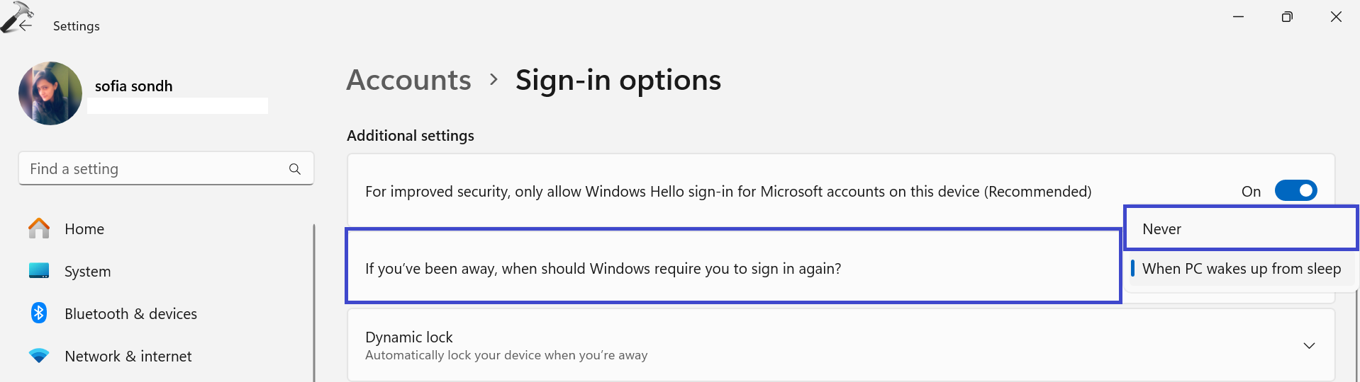Turn off Windows Hello sign-in only toggle
The height and width of the screenshot is (382, 1360).
coord(1295,191)
